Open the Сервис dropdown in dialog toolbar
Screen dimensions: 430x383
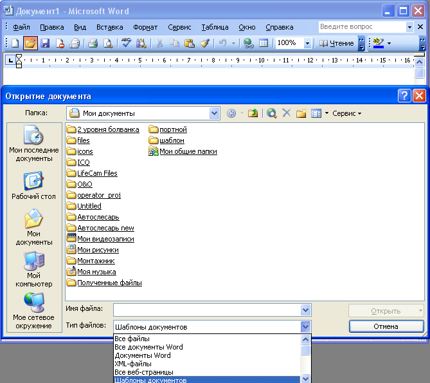(x=346, y=113)
